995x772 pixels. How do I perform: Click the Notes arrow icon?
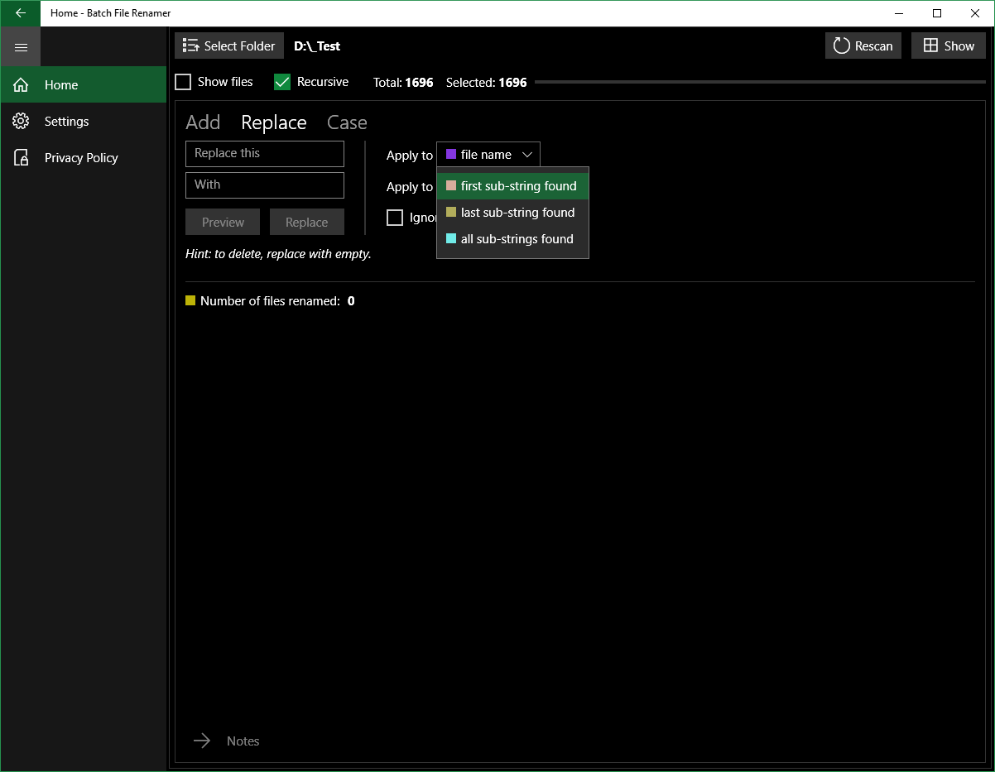tap(202, 741)
